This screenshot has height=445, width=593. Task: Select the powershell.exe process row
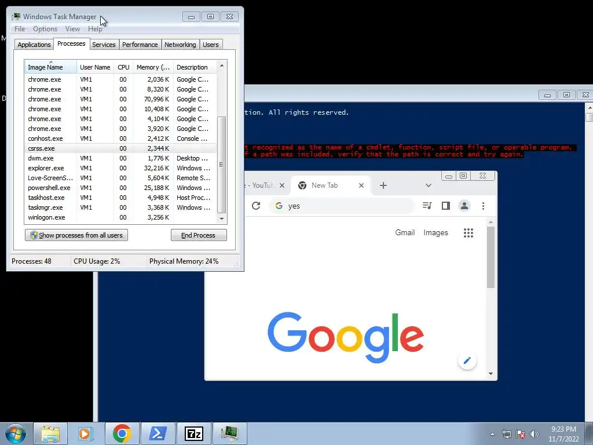pos(120,188)
